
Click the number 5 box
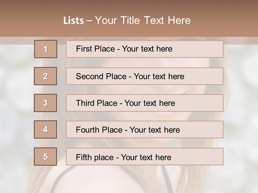(x=45, y=157)
